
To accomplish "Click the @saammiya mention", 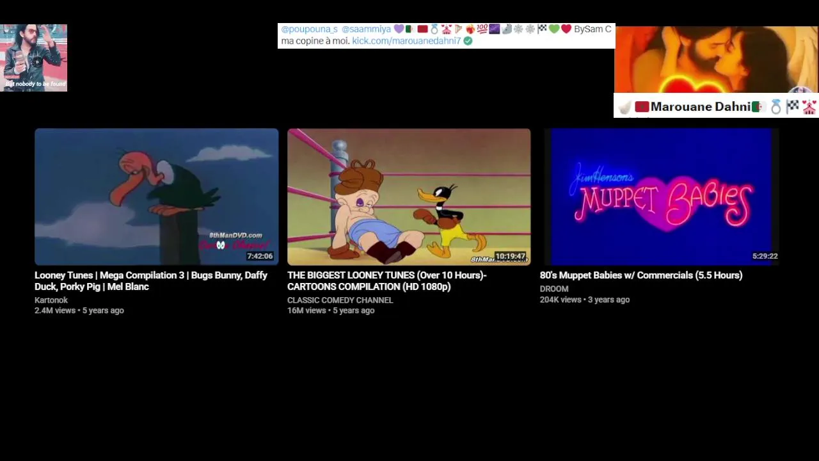I will pos(366,29).
